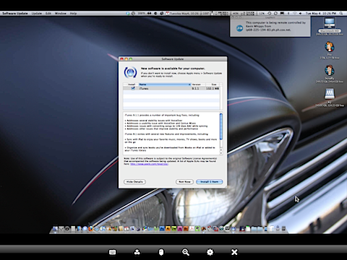Click the Install 1 Item button
The image size is (347, 260).
[x=210, y=182]
